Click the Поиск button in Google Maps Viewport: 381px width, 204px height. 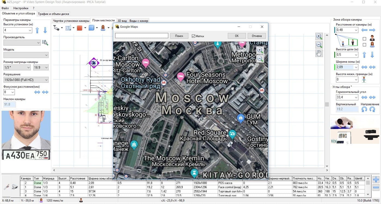[179, 36]
